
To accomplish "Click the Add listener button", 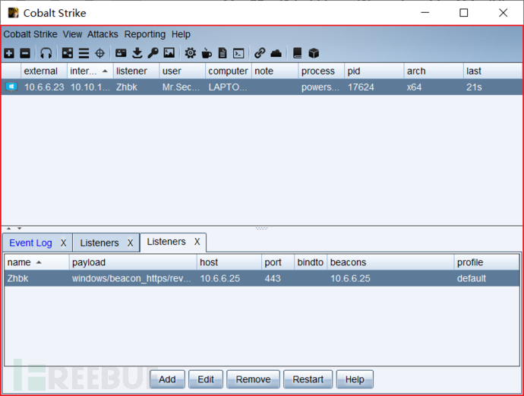I will [167, 379].
